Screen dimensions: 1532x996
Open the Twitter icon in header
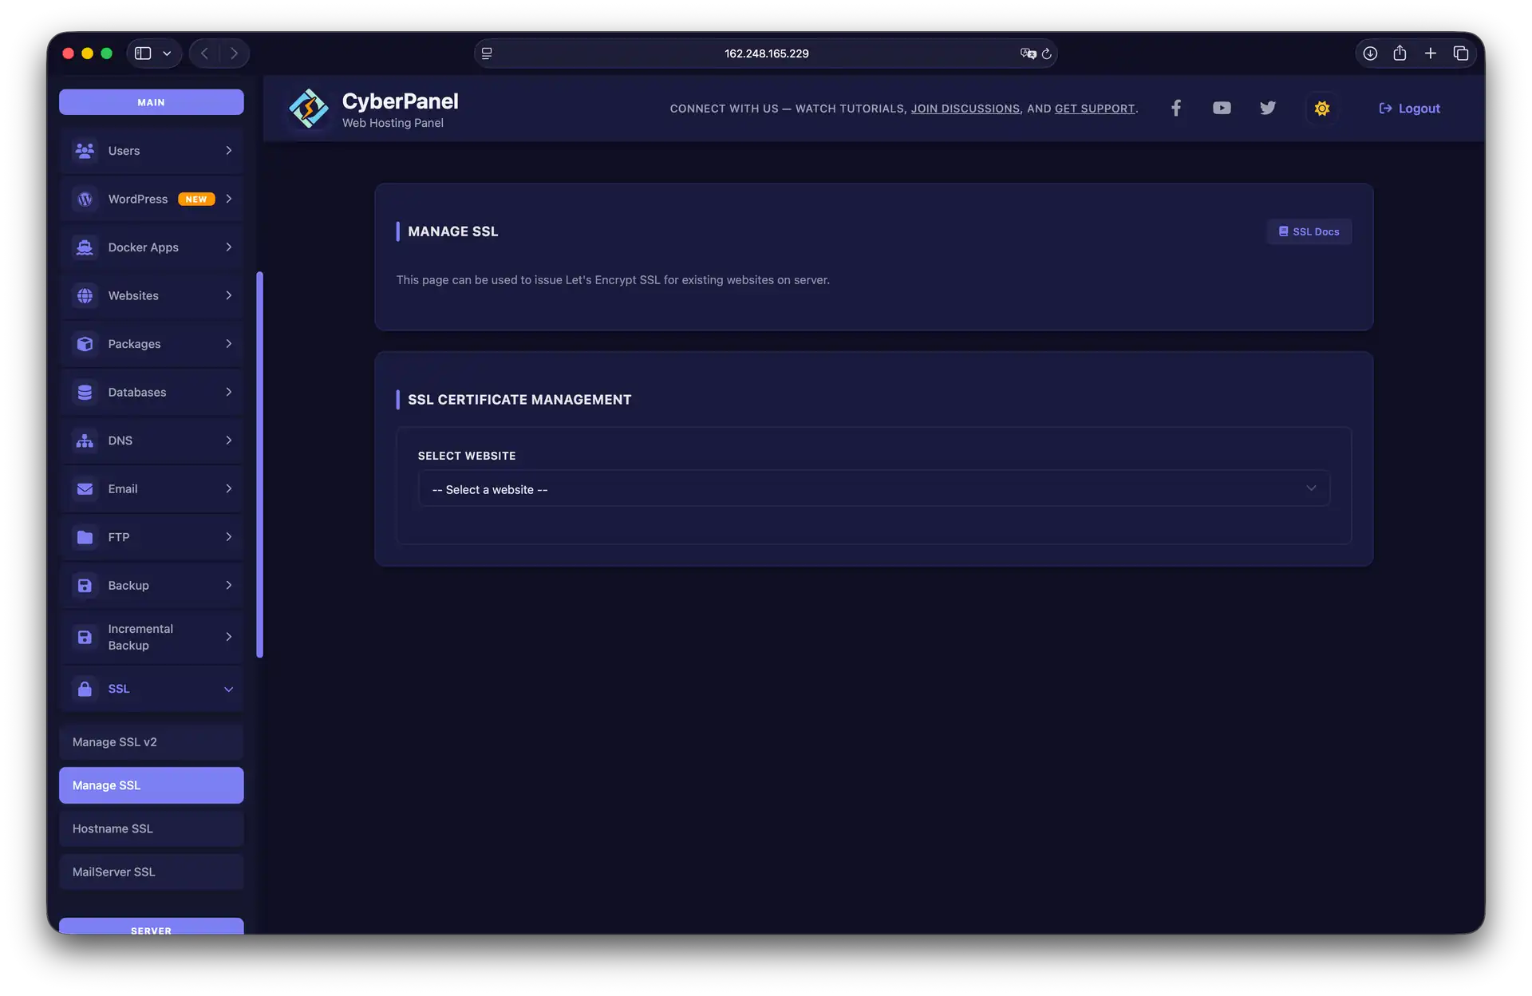1267,107
